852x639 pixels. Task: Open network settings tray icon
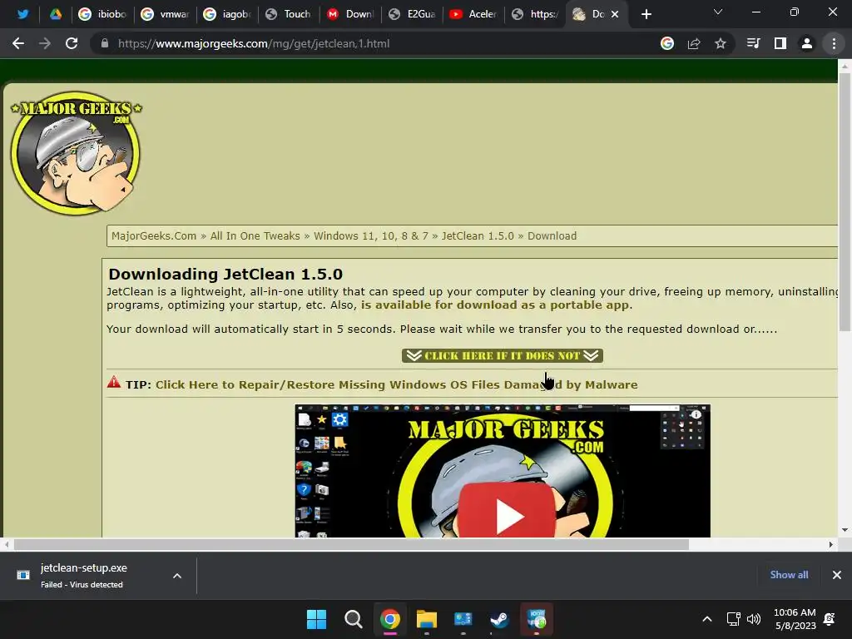(x=734, y=619)
